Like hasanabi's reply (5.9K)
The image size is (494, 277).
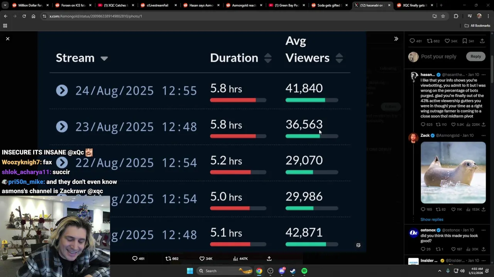tap(453, 125)
